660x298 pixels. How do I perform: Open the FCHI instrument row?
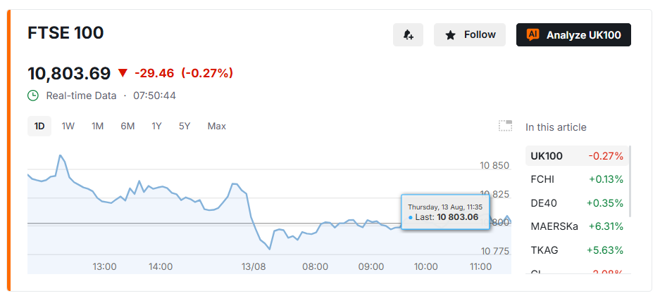(x=577, y=180)
